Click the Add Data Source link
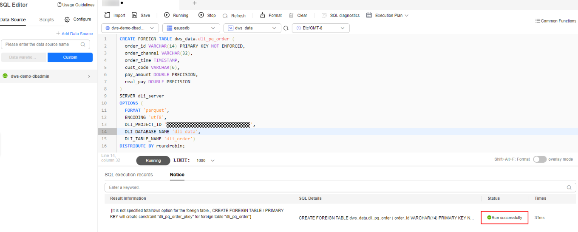The image size is (578, 232). [77, 34]
